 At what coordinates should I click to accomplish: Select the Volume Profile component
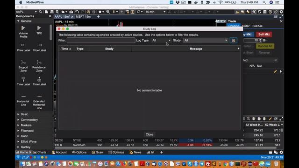[23, 32]
